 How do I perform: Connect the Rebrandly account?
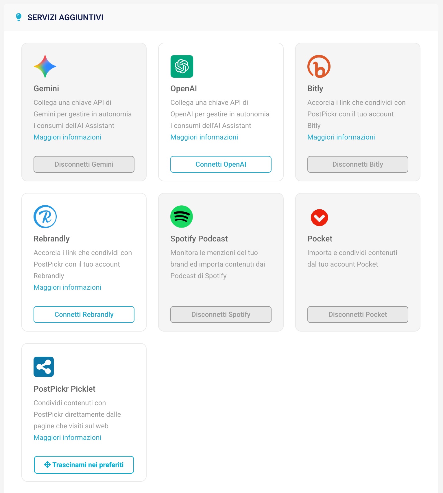(84, 315)
